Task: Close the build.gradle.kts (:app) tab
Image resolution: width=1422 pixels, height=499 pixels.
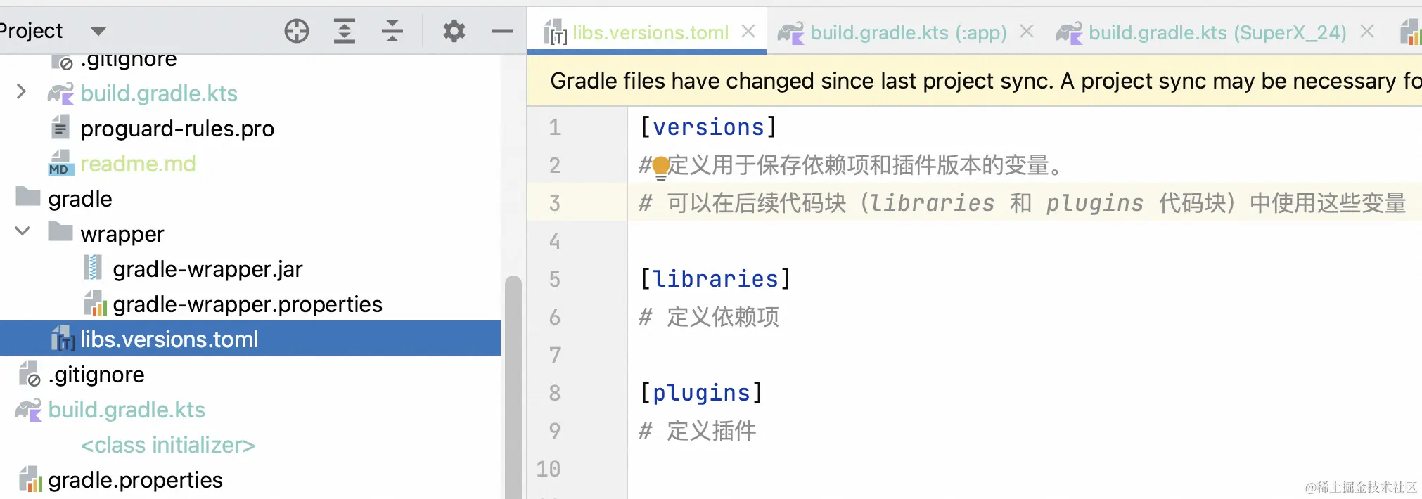Action: pos(1027,31)
